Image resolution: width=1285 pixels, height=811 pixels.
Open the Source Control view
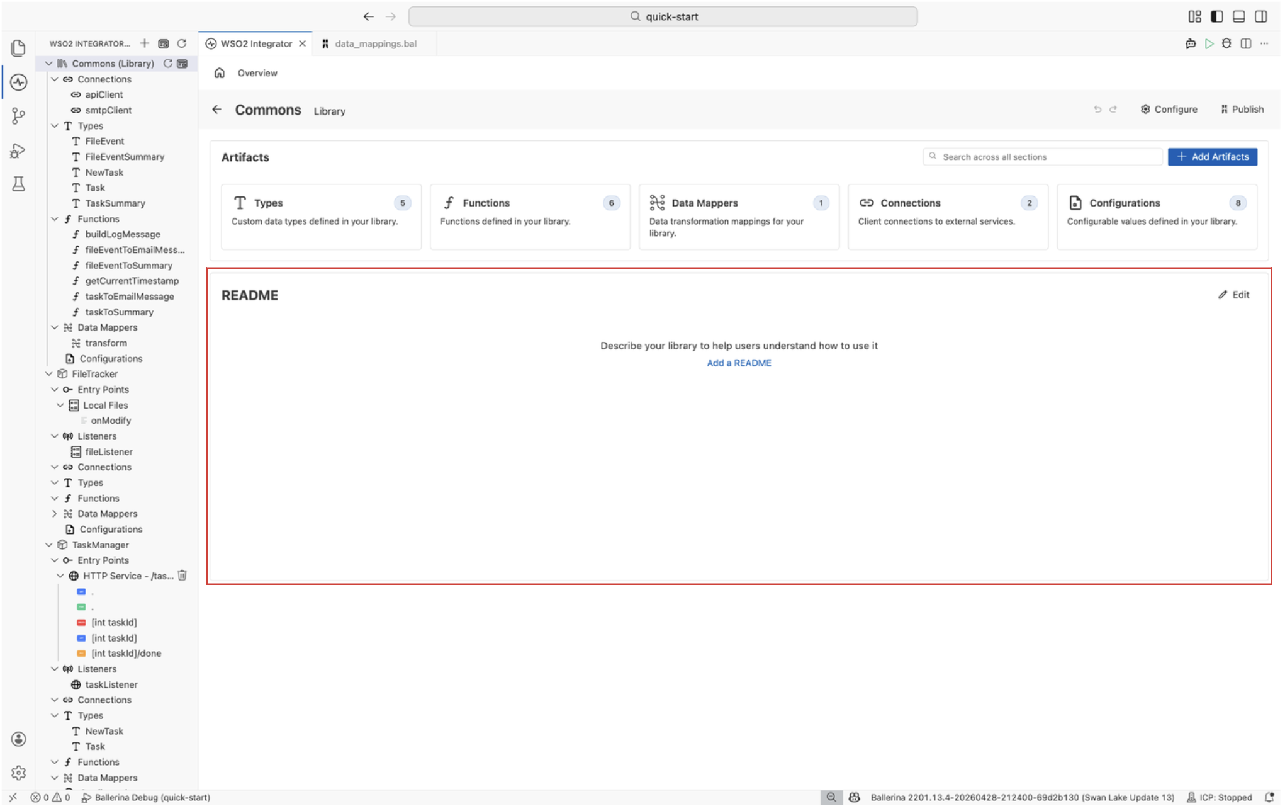pos(18,116)
